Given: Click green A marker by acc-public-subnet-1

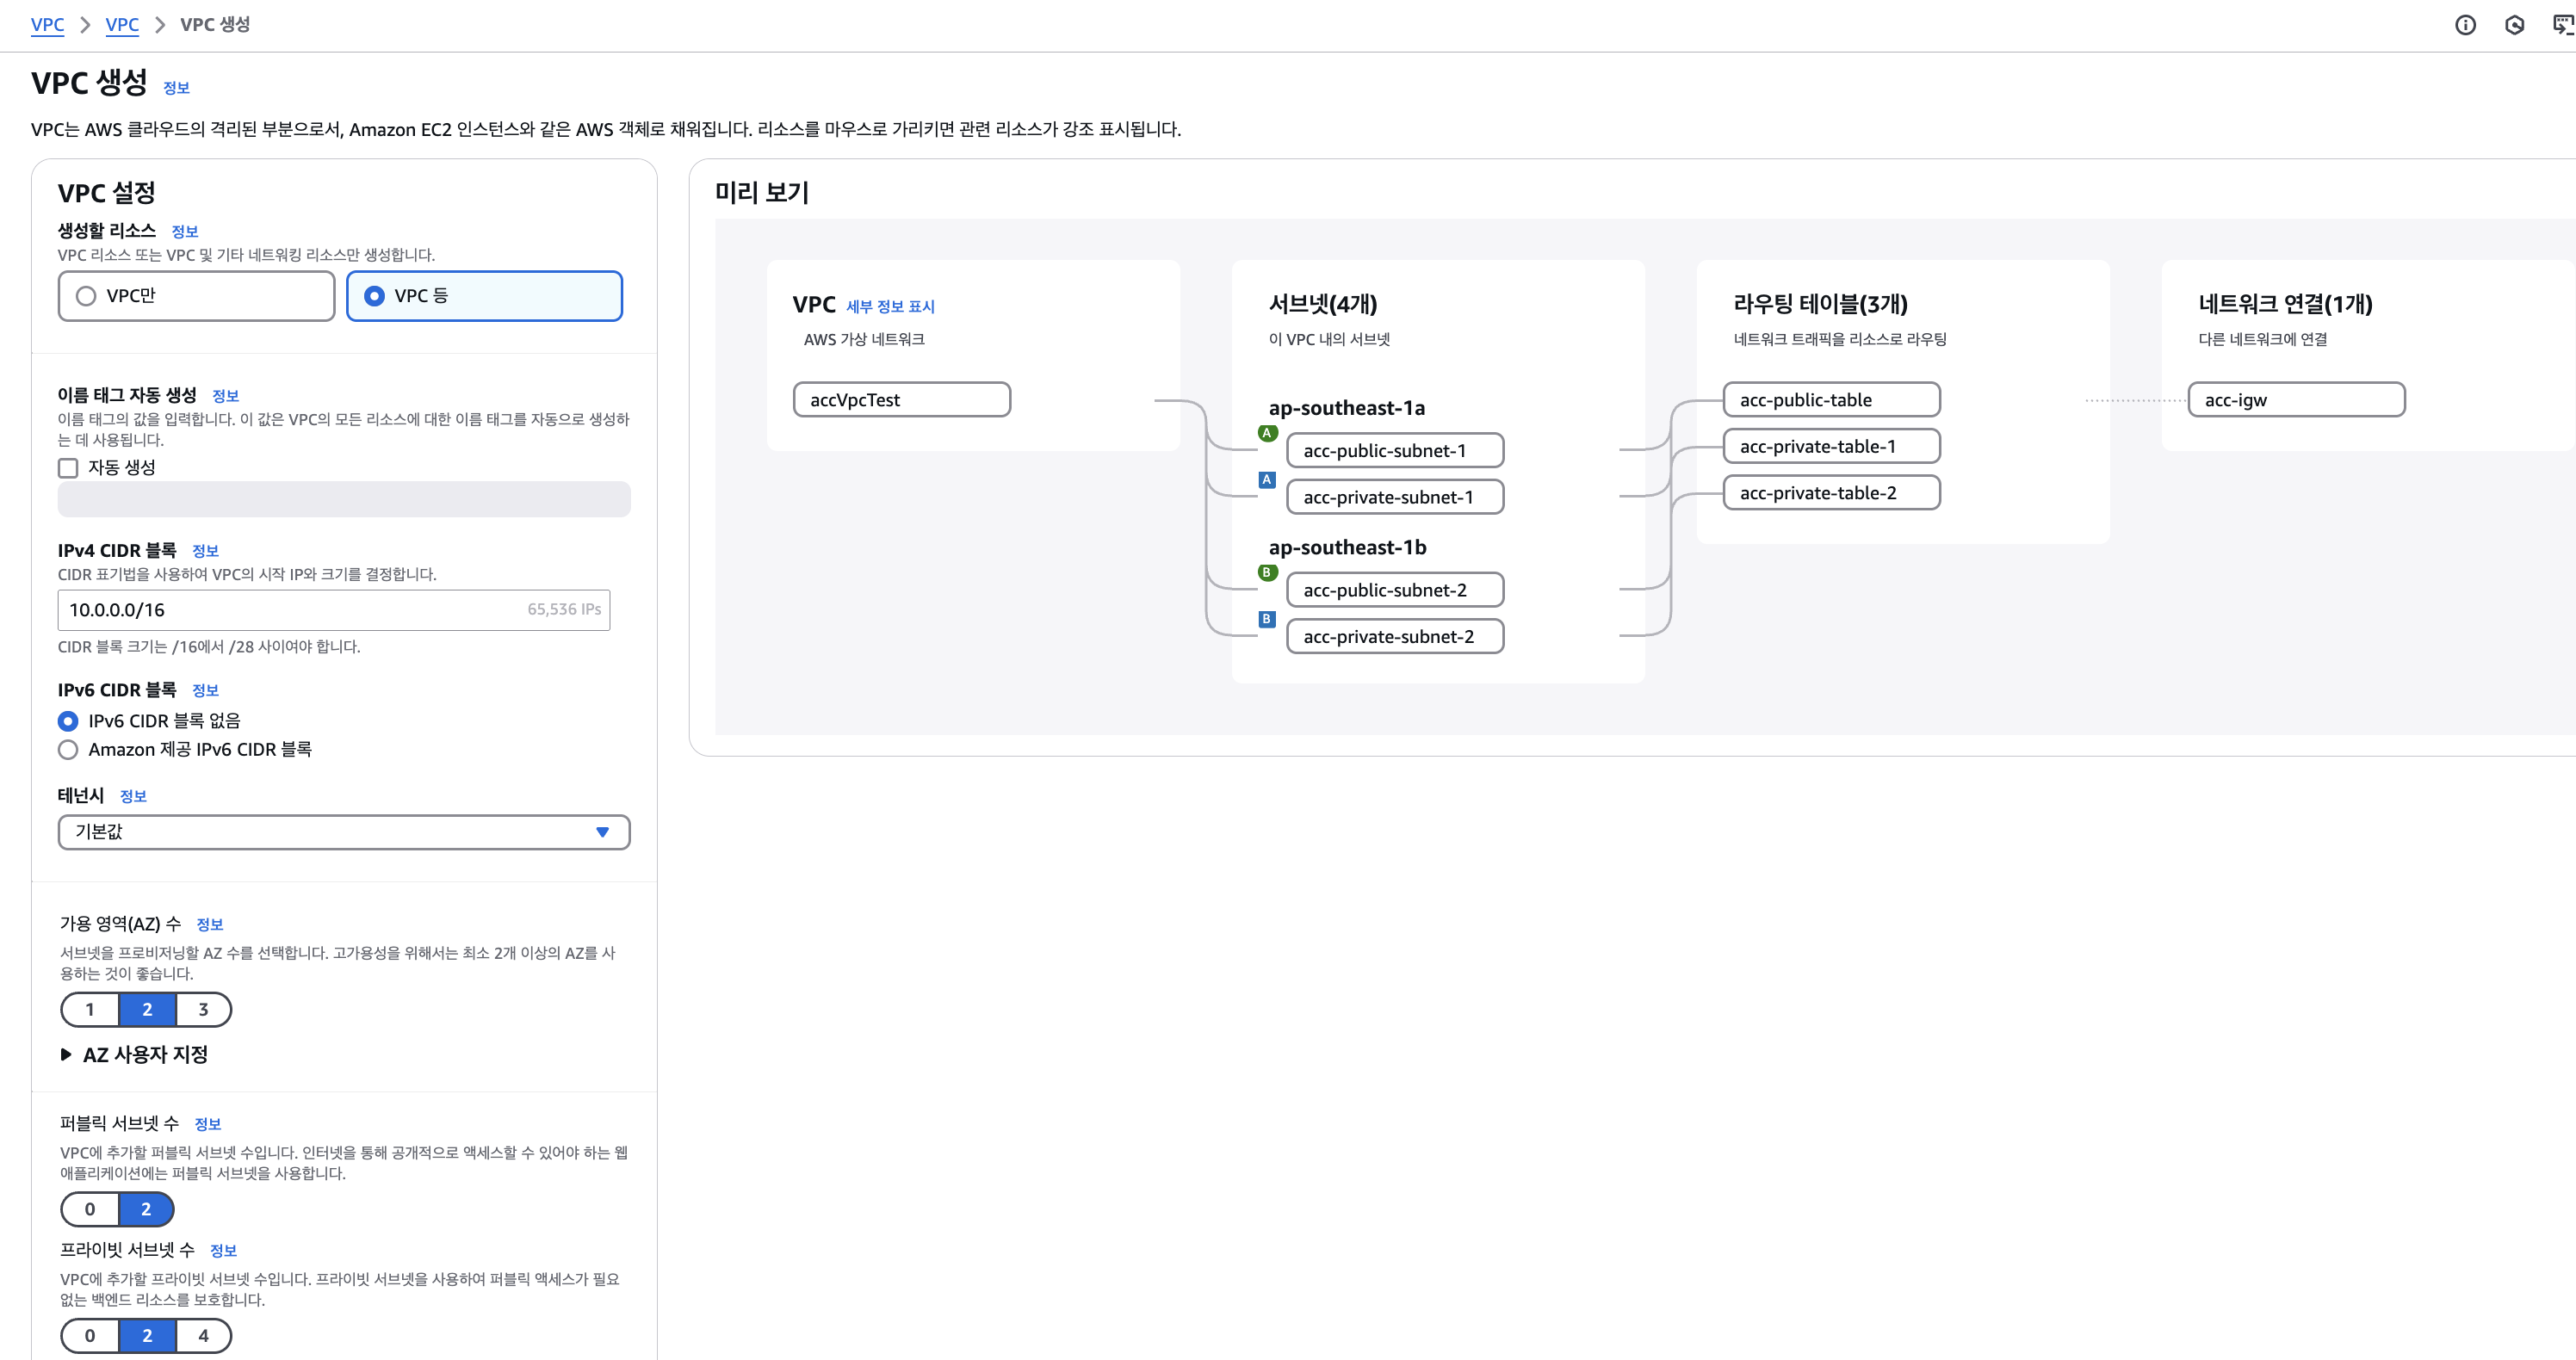Looking at the screenshot, I should pos(1267,433).
